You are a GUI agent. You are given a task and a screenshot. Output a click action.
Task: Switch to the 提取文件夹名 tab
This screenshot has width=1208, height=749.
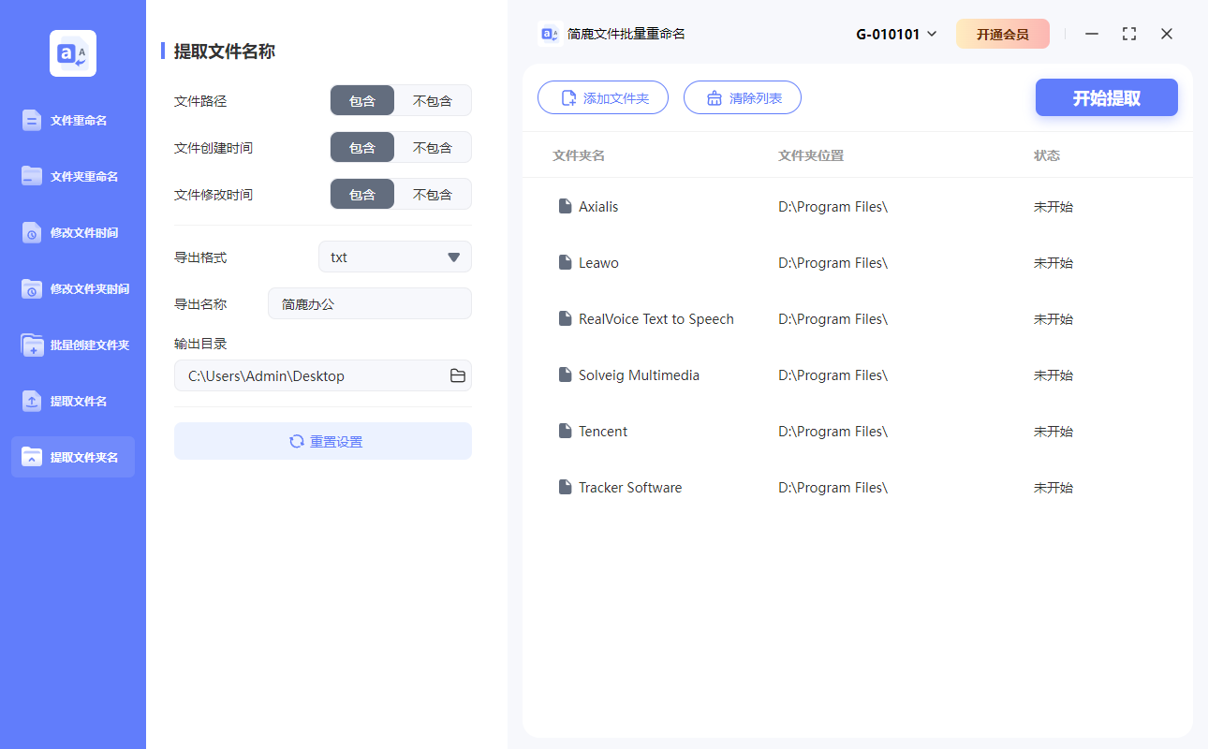click(72, 457)
